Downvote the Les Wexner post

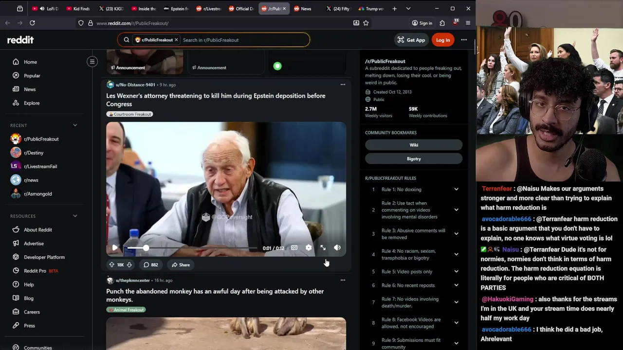[129, 265]
